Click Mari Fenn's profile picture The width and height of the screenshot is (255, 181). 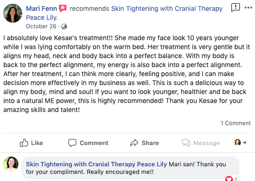[13, 13]
